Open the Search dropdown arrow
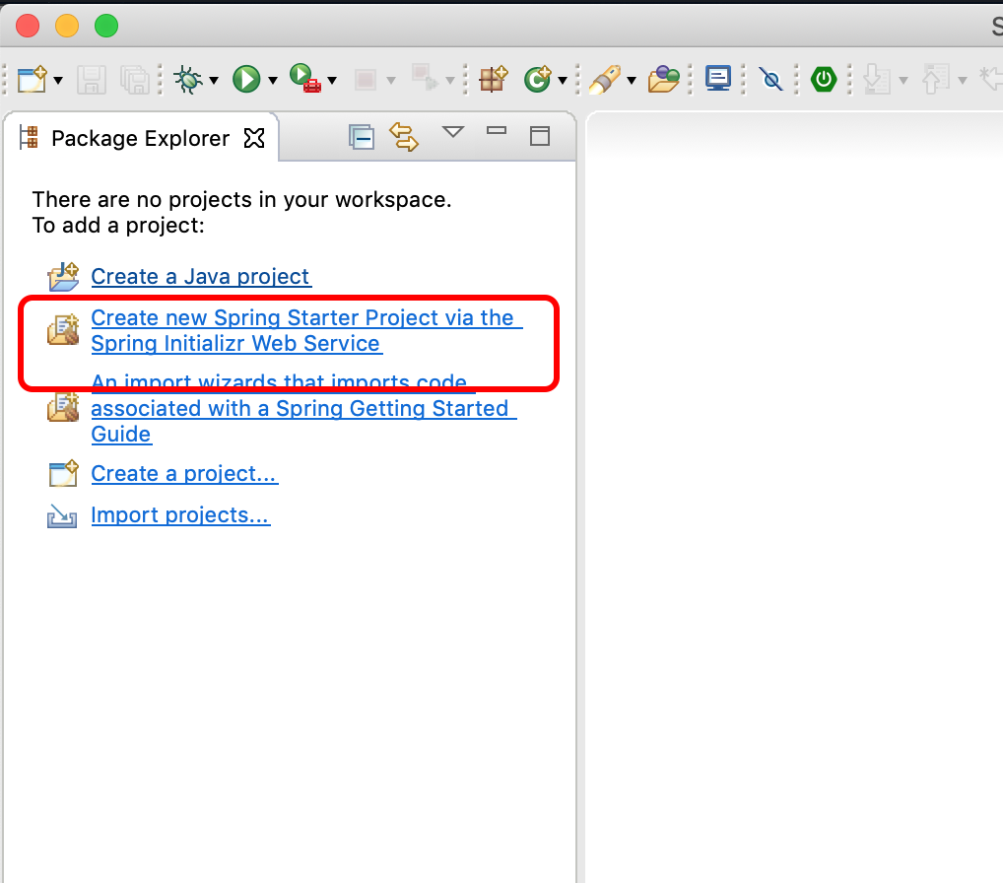 632,81
